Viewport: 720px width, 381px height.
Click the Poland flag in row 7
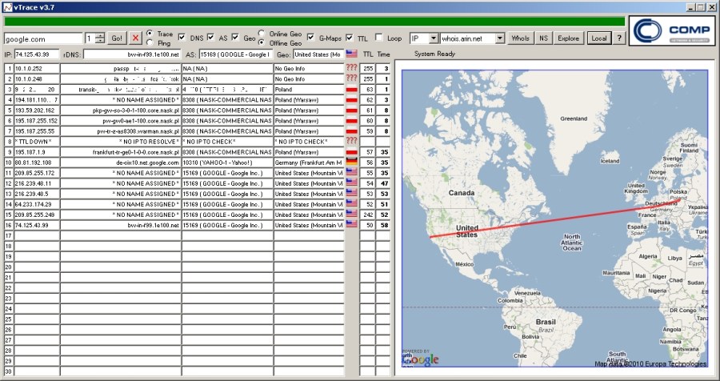coord(352,131)
